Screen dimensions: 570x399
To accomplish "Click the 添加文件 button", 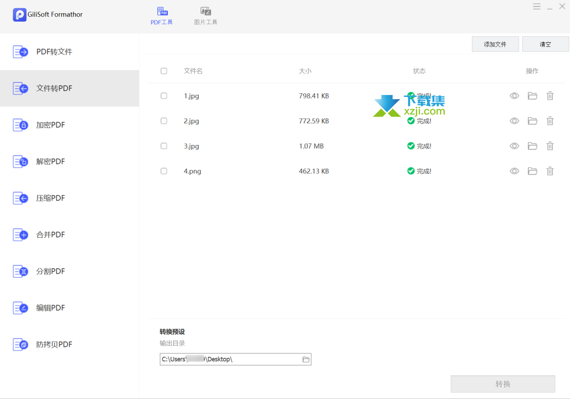I will (495, 44).
